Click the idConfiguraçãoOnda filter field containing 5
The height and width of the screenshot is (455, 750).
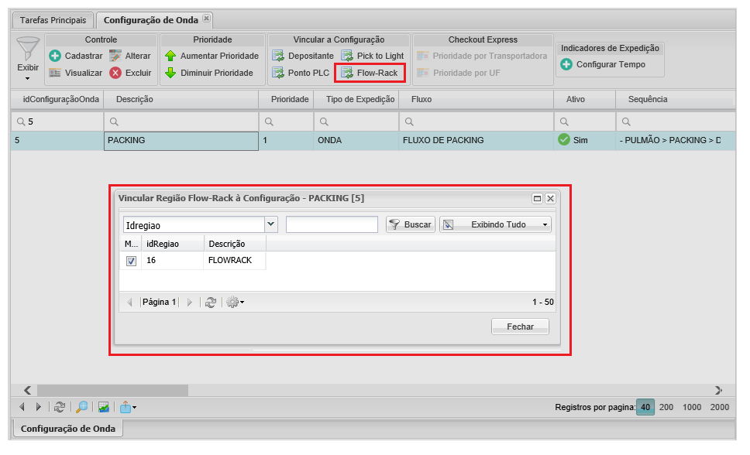click(57, 122)
